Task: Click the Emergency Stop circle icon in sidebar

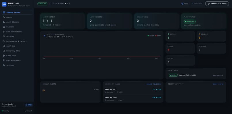Action: click(x=4, y=51)
